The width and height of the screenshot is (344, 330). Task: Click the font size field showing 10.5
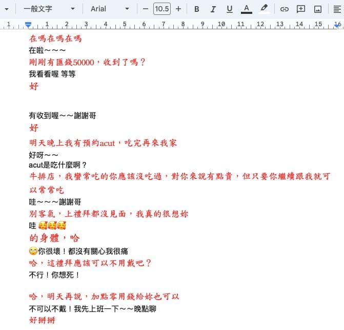(x=162, y=9)
